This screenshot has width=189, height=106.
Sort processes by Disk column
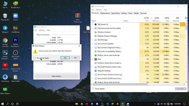click(165, 19)
